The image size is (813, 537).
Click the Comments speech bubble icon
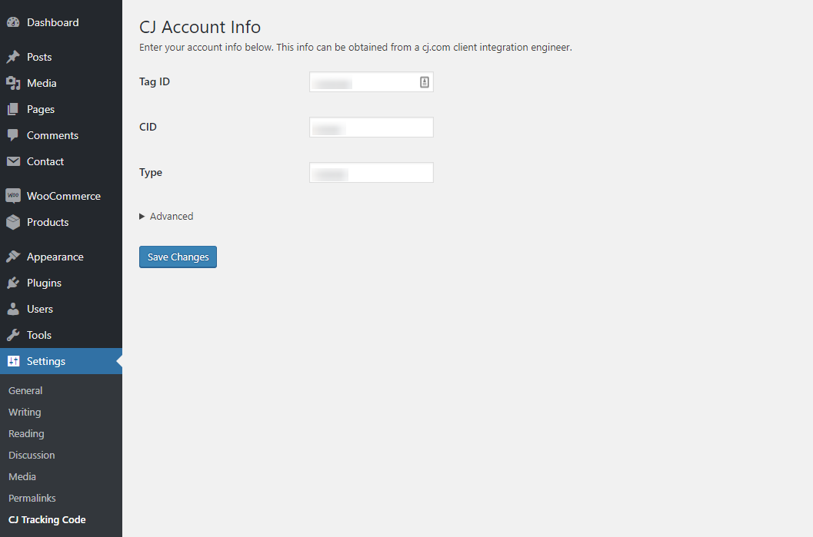point(13,136)
